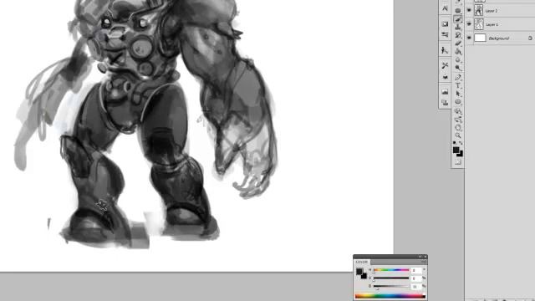Click the Saturation value input field
Image resolution: width=535 pixels, height=301 pixels.
coord(416,278)
